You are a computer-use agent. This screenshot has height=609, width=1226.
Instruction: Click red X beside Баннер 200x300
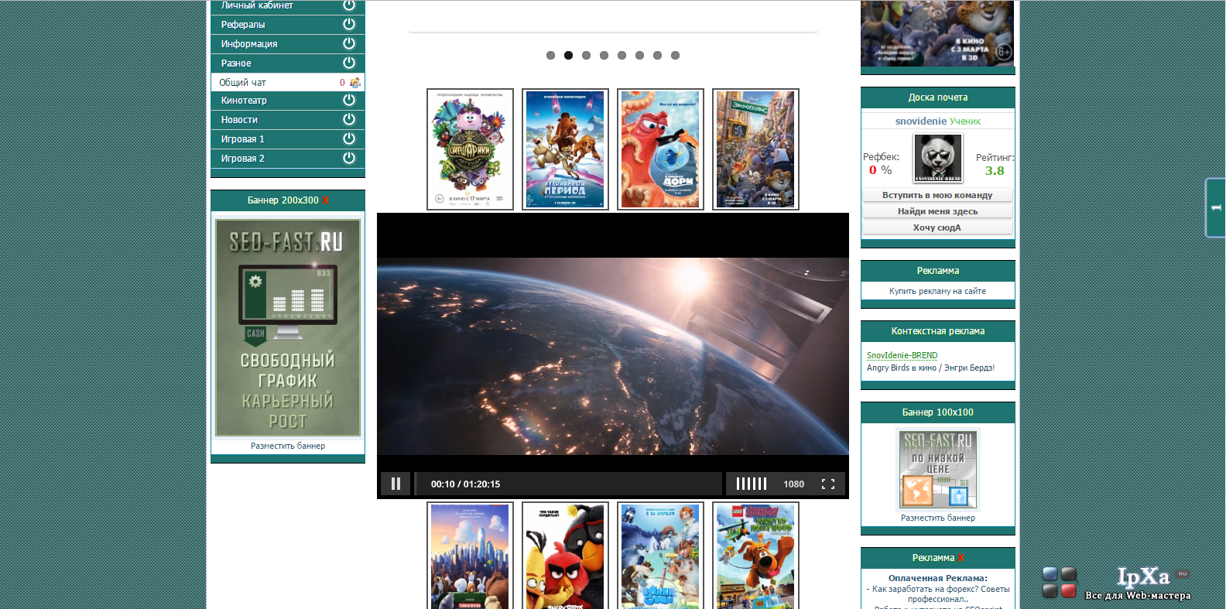click(326, 200)
